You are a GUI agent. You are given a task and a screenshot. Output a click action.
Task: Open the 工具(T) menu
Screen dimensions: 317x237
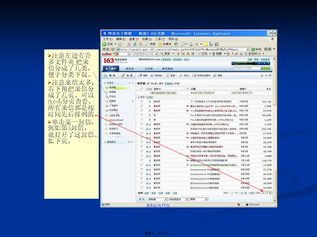point(160,39)
